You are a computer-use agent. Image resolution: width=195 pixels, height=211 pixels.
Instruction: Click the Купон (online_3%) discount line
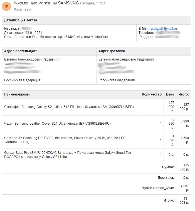97,188
